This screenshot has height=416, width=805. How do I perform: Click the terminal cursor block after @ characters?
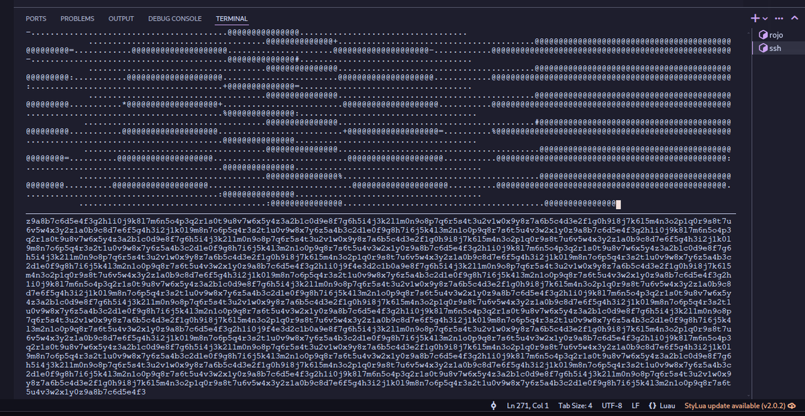[x=618, y=204]
